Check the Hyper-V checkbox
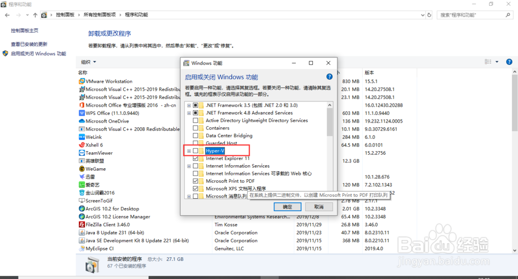This screenshot has width=518, height=279. click(x=196, y=151)
